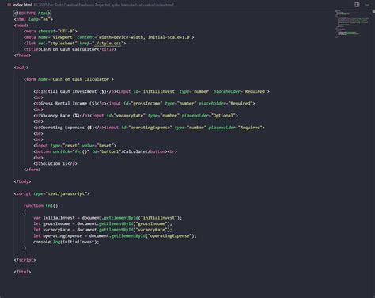Click the <!DOCTYPE html> line
The height and width of the screenshot is (298, 375).
tap(32, 13)
